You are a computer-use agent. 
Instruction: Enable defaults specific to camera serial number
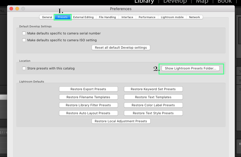click(24, 33)
